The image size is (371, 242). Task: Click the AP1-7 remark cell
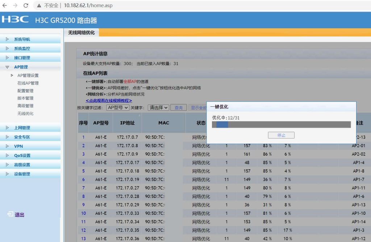coord(358,179)
